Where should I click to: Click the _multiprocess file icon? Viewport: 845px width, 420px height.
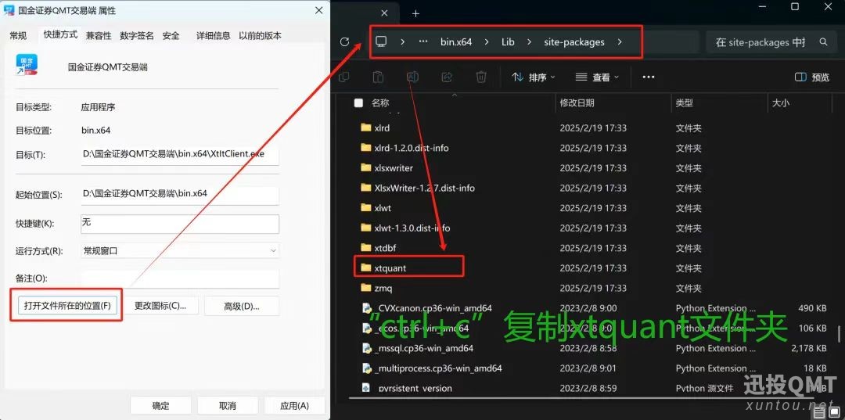coord(367,368)
